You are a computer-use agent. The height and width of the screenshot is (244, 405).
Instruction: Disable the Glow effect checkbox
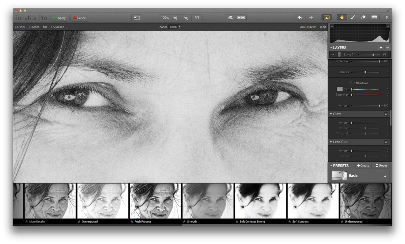(x=386, y=114)
